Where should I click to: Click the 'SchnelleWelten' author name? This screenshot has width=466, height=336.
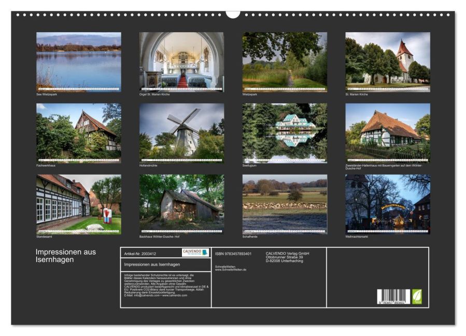(225, 267)
